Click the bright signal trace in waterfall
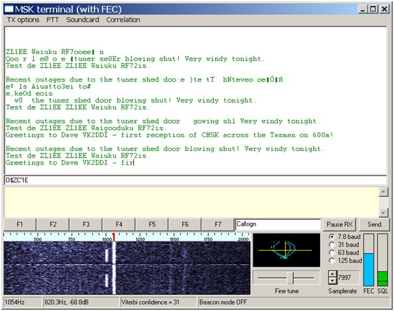 [x=114, y=268]
